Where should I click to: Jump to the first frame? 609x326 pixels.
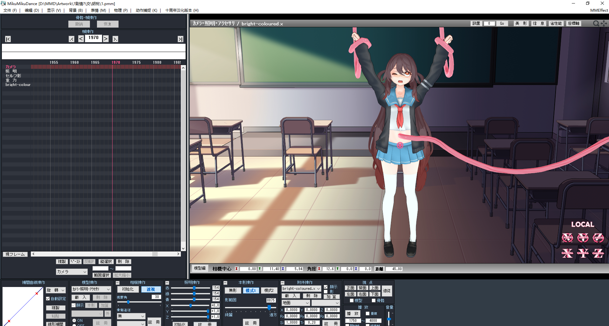click(x=8, y=39)
